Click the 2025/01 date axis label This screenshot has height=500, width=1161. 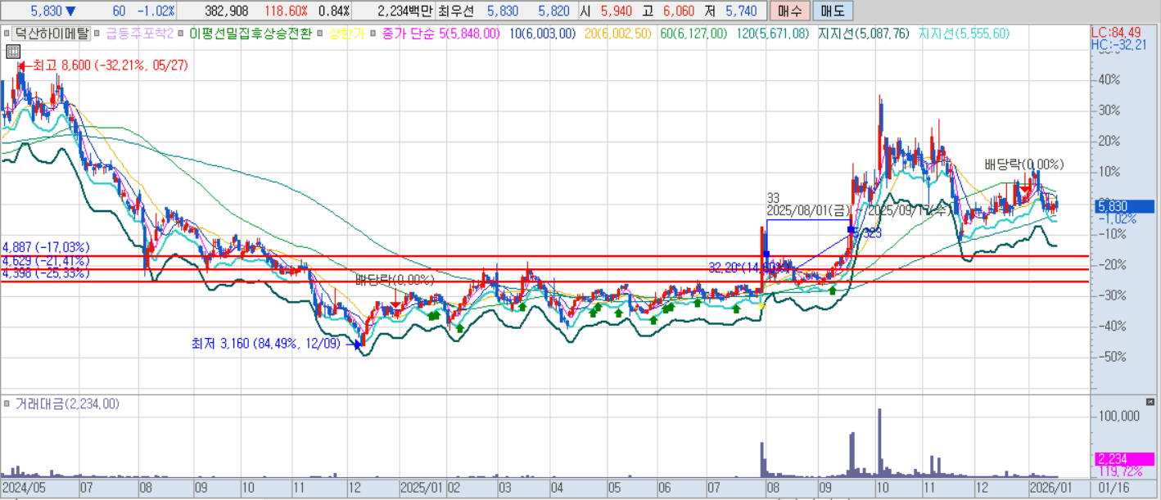point(421,487)
